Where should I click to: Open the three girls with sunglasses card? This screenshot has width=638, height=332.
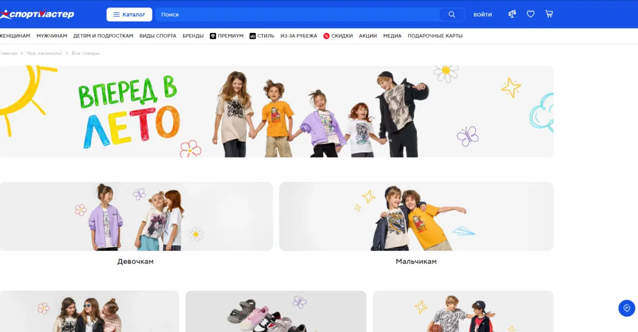(x=89, y=311)
